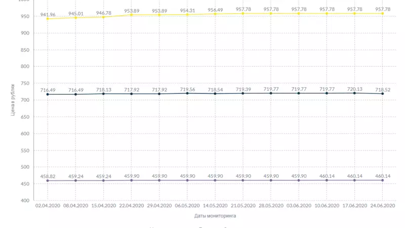Click the dark marker valued 720.13
This screenshot has width=405, height=228.
[355, 93]
